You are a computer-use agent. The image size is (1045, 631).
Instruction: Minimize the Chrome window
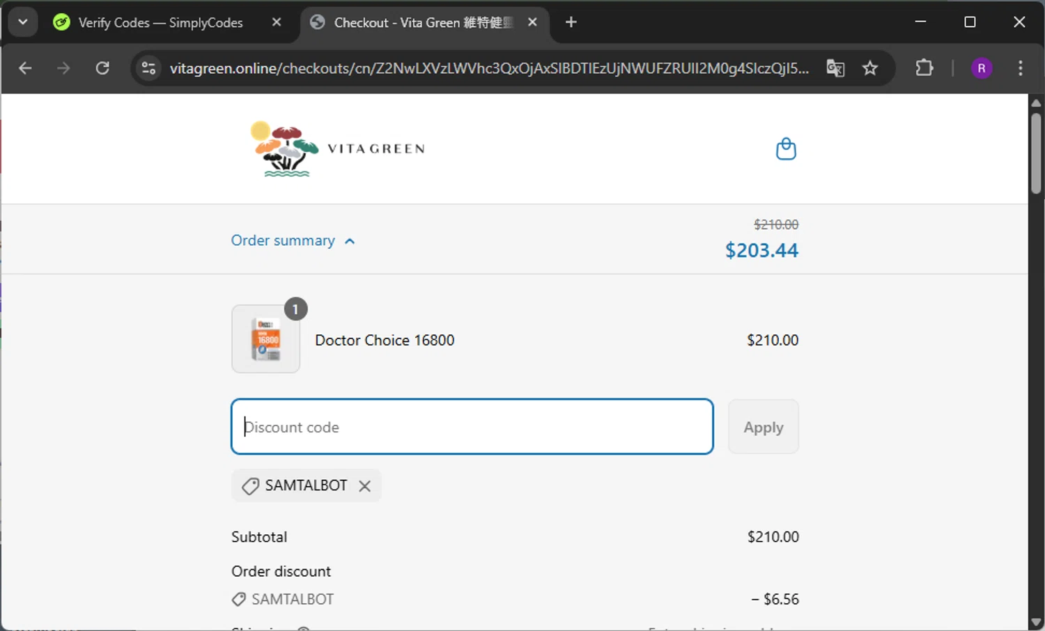tap(920, 22)
